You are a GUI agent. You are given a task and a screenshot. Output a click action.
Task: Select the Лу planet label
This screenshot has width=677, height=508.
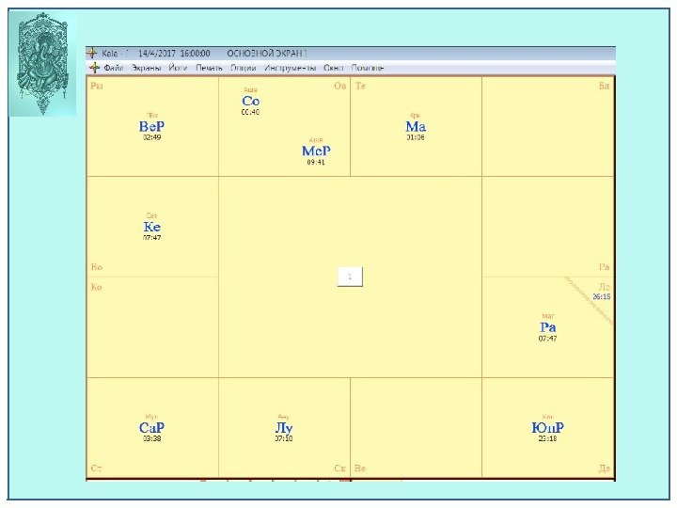pos(284,428)
